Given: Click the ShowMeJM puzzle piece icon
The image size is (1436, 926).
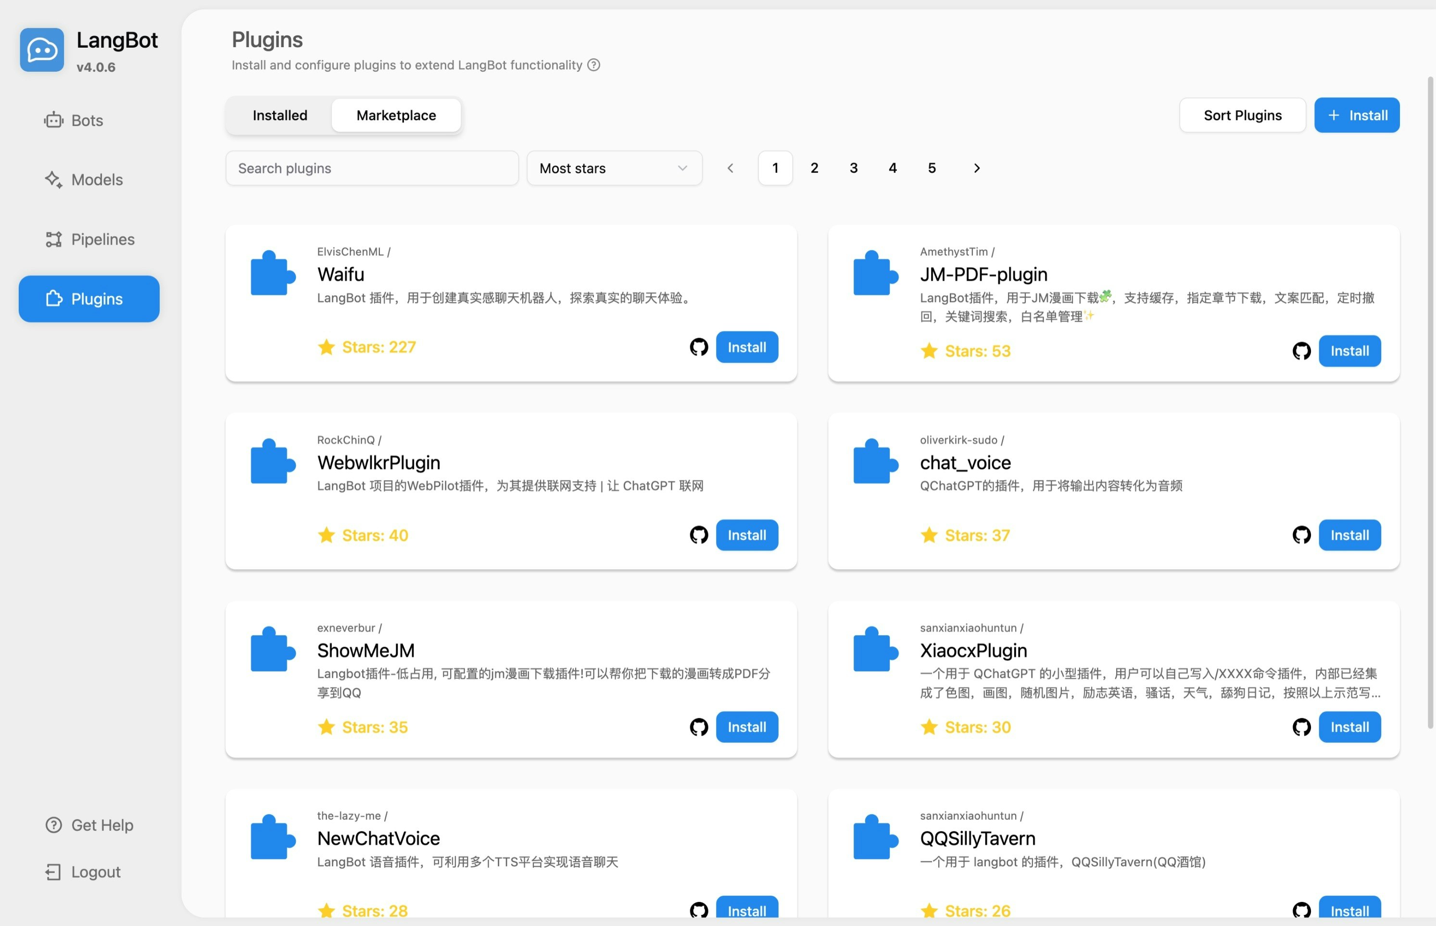Looking at the screenshot, I should (x=272, y=649).
